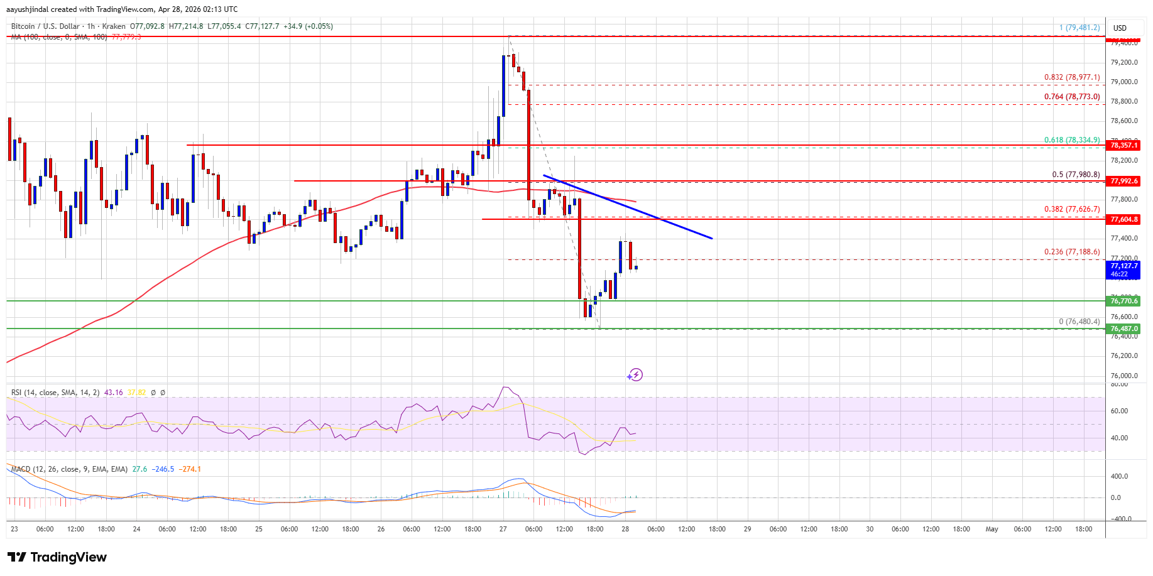Open the USD currency selector
1153x576 pixels.
coord(1120,28)
